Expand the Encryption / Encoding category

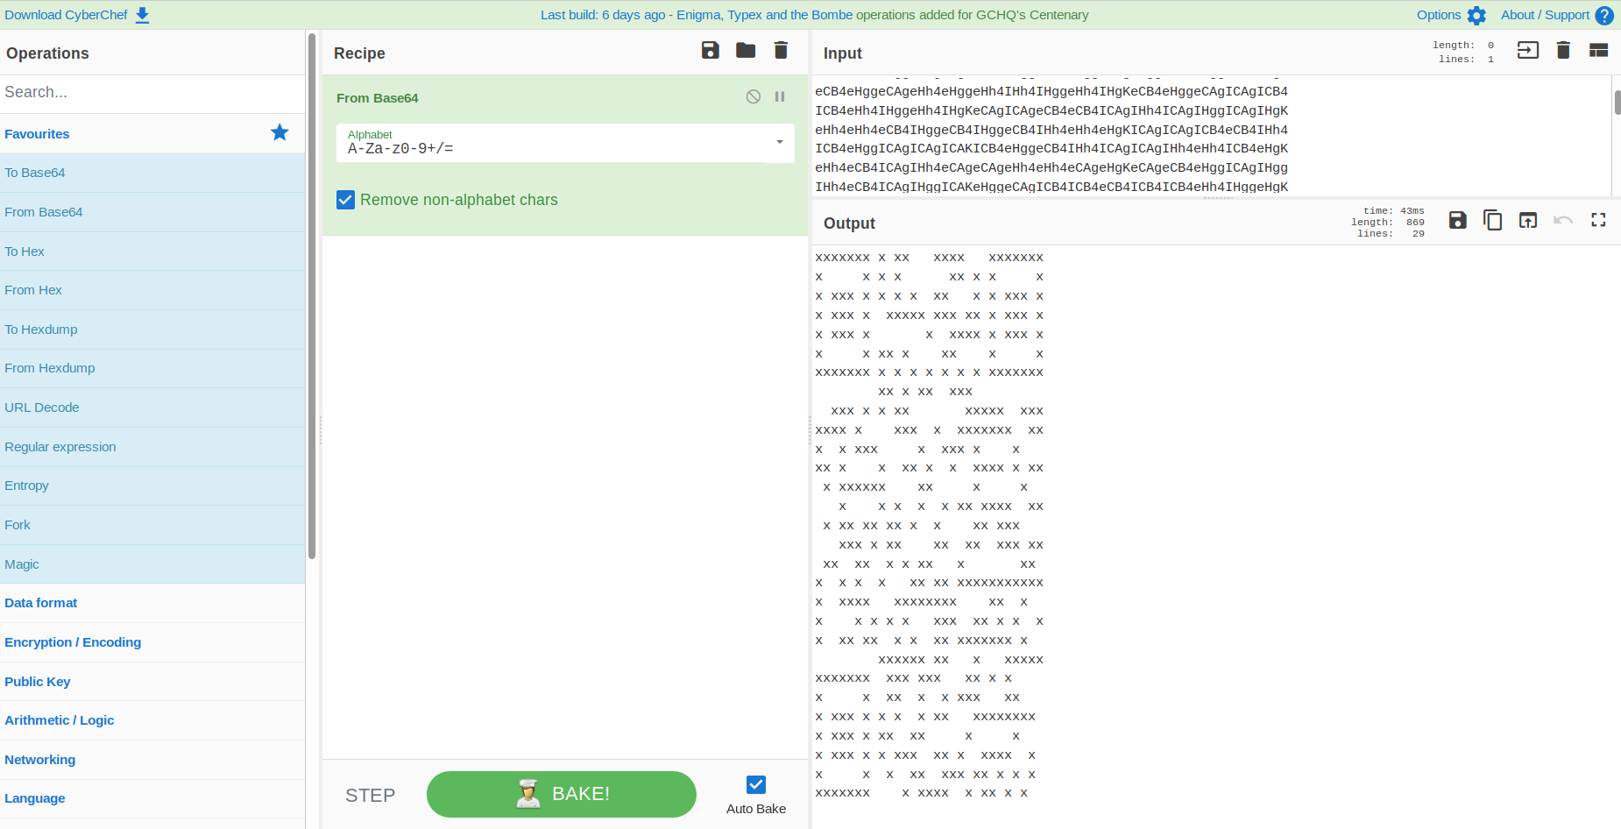point(73,642)
